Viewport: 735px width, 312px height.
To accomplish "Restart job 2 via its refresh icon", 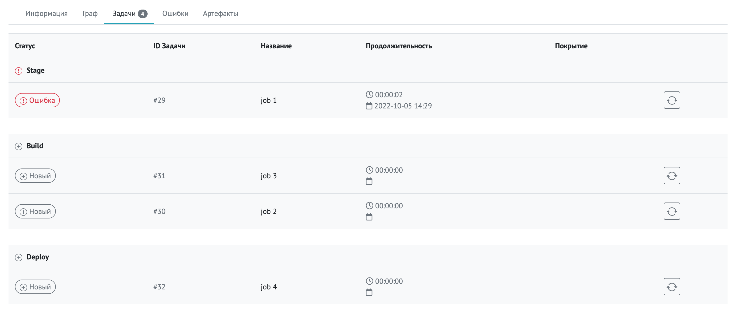I will tap(672, 211).
